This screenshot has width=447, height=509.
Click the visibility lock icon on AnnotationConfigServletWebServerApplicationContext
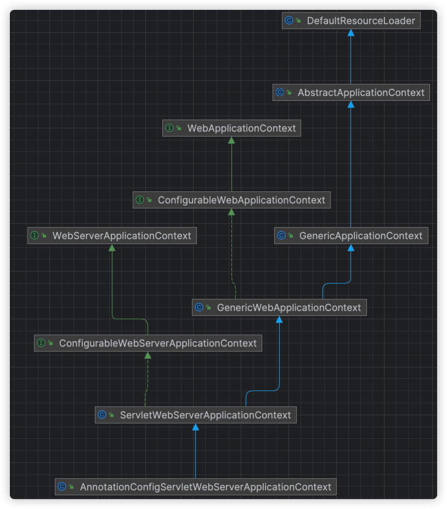71,487
